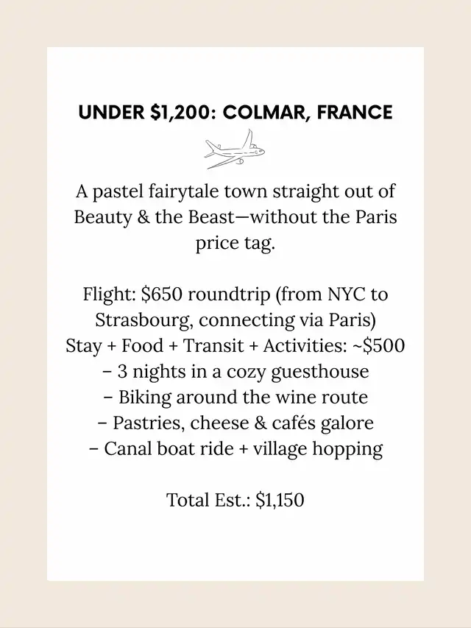
Task: Click the 'Flight: $650 roundtrip' line
Action: (235, 294)
